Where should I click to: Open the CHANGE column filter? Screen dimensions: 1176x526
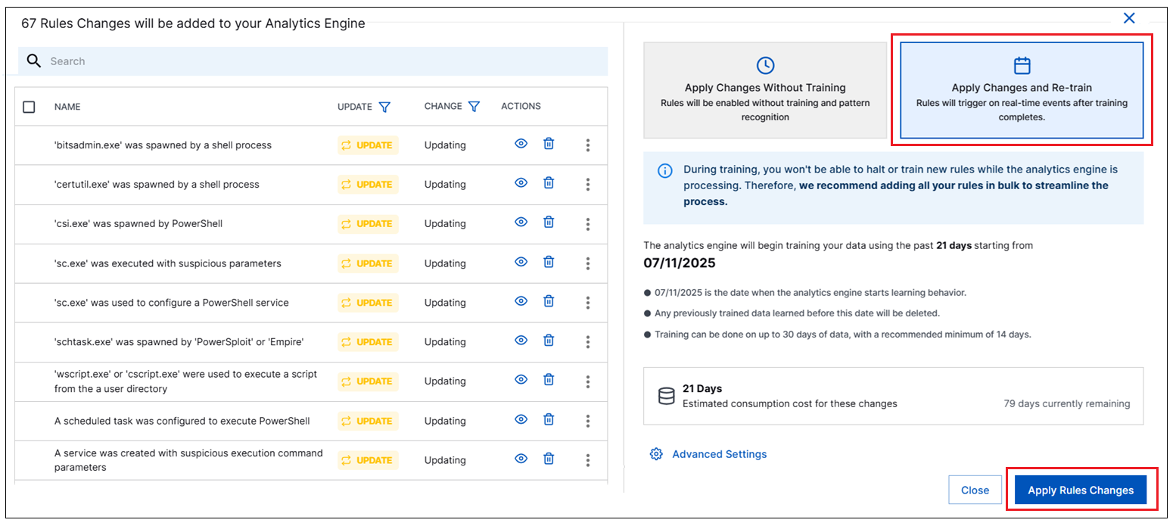[x=474, y=107]
